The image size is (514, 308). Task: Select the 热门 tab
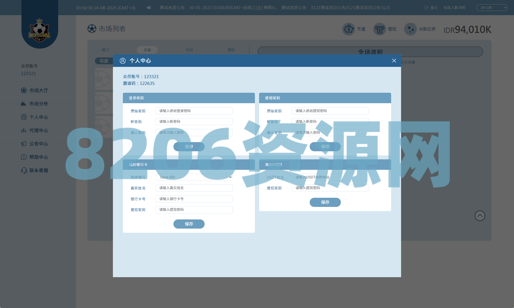click(105, 50)
